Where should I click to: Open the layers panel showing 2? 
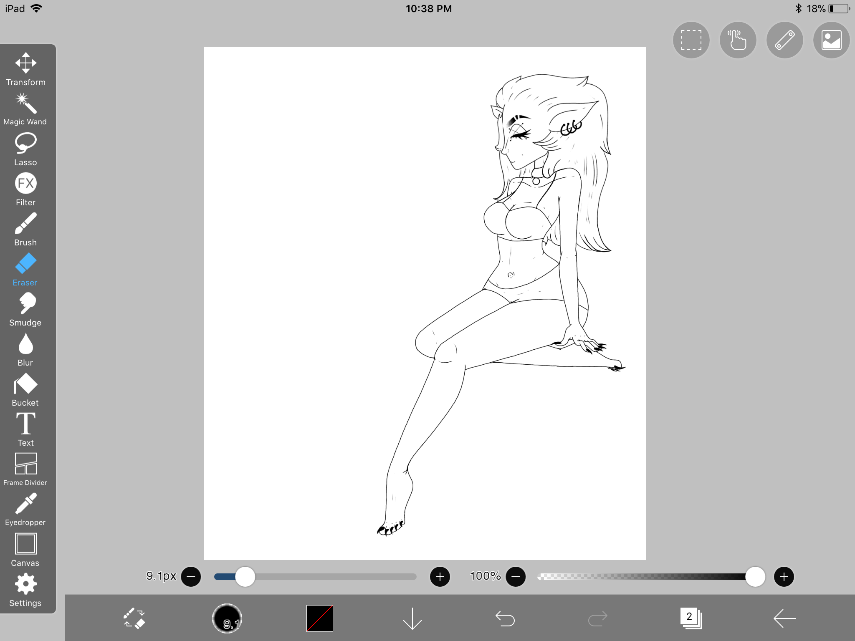coord(691,618)
